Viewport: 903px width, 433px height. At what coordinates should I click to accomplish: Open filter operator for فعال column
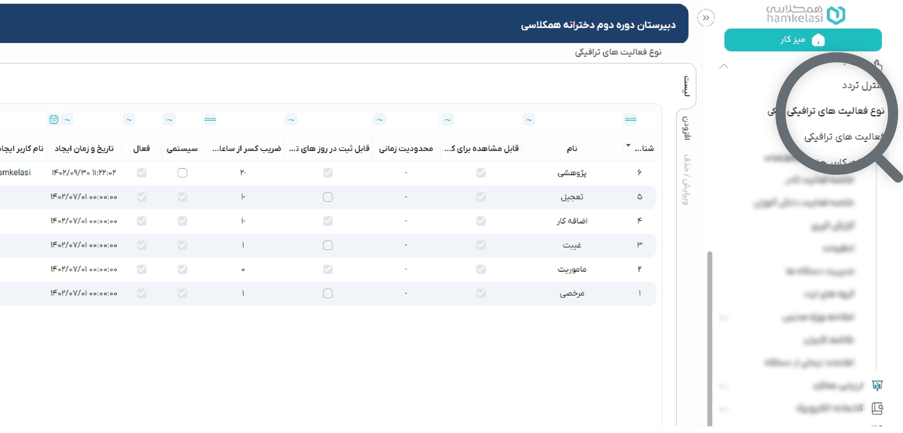click(x=129, y=120)
